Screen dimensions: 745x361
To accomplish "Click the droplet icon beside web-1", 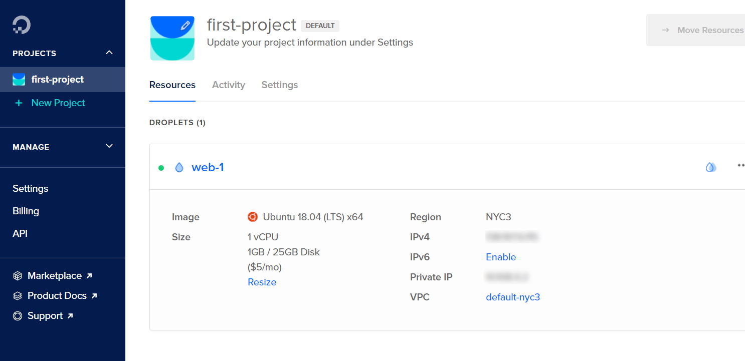I will click(179, 167).
